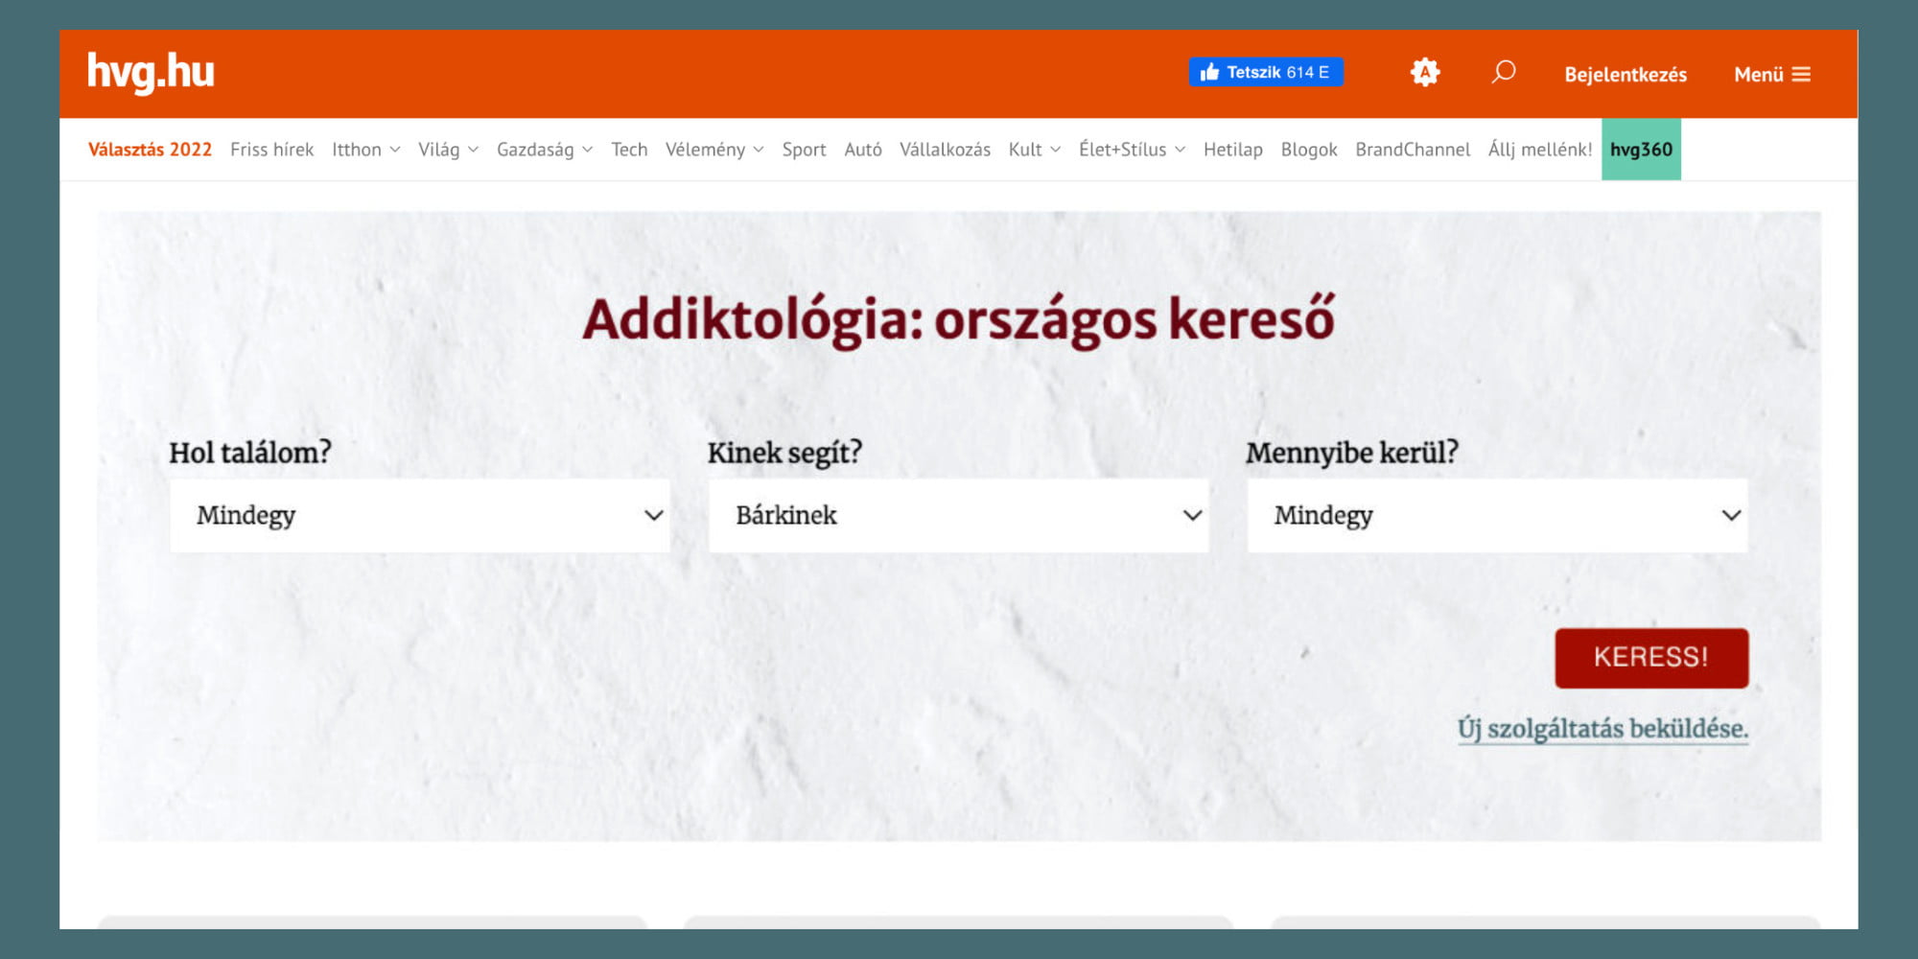Open the Hol találom? dropdown
This screenshot has height=959, width=1918.
[420, 516]
